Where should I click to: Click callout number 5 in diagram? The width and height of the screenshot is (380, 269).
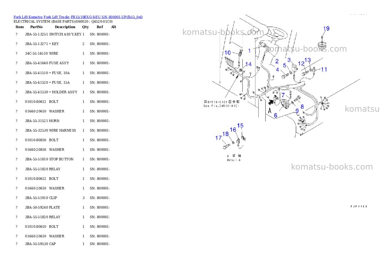pos(285,65)
